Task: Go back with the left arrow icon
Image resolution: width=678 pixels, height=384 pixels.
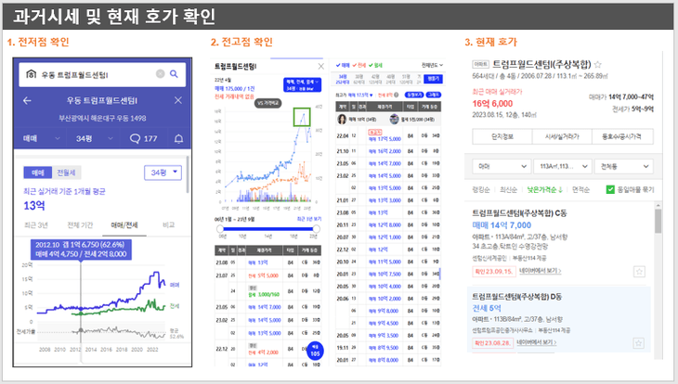Action: [x=27, y=101]
